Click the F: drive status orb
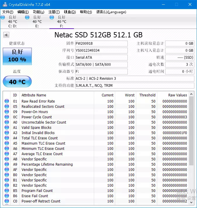Image resolution: width=197 pixels, height=208 pixels. [52, 18]
